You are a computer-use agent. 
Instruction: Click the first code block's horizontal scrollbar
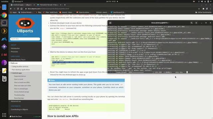pos(79,47)
